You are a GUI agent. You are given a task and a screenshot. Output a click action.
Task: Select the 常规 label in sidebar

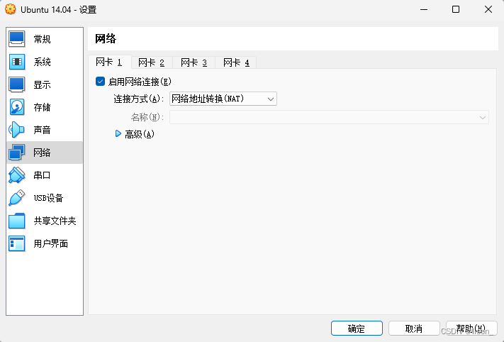[x=42, y=39]
